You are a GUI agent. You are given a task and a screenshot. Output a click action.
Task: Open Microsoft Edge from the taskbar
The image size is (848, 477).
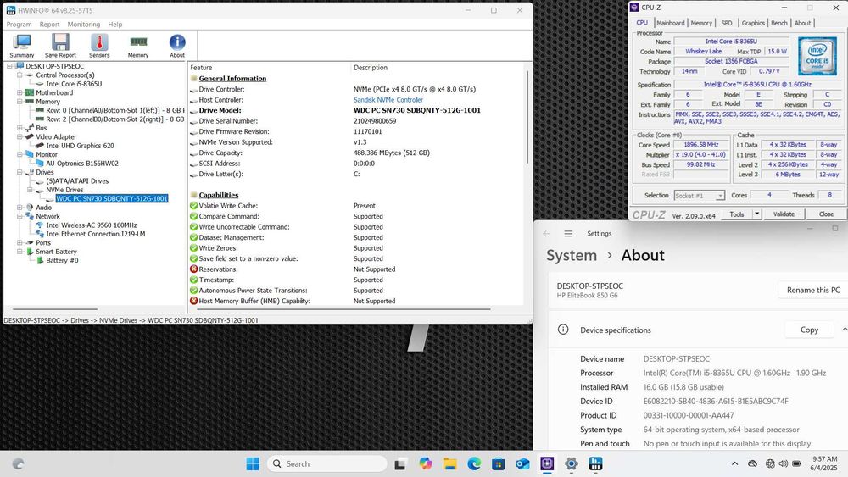[474, 463]
